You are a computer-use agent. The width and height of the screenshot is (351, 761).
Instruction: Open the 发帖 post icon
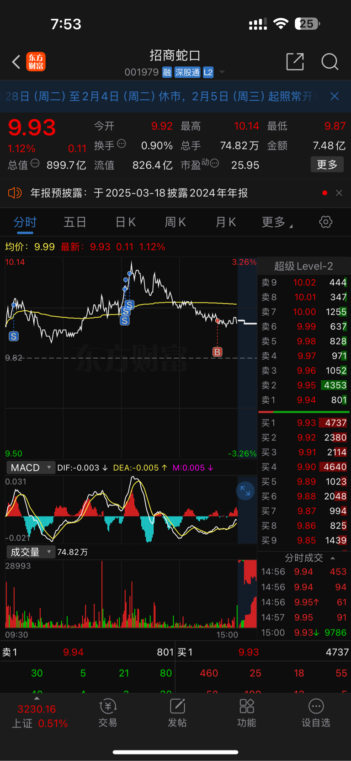[x=177, y=713]
